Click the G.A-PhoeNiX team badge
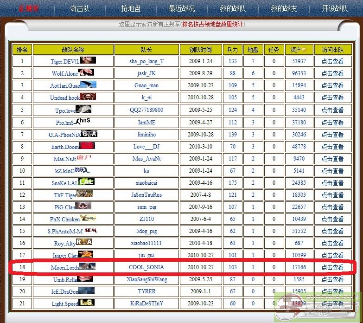This screenshot has height=323, width=363. [89, 134]
